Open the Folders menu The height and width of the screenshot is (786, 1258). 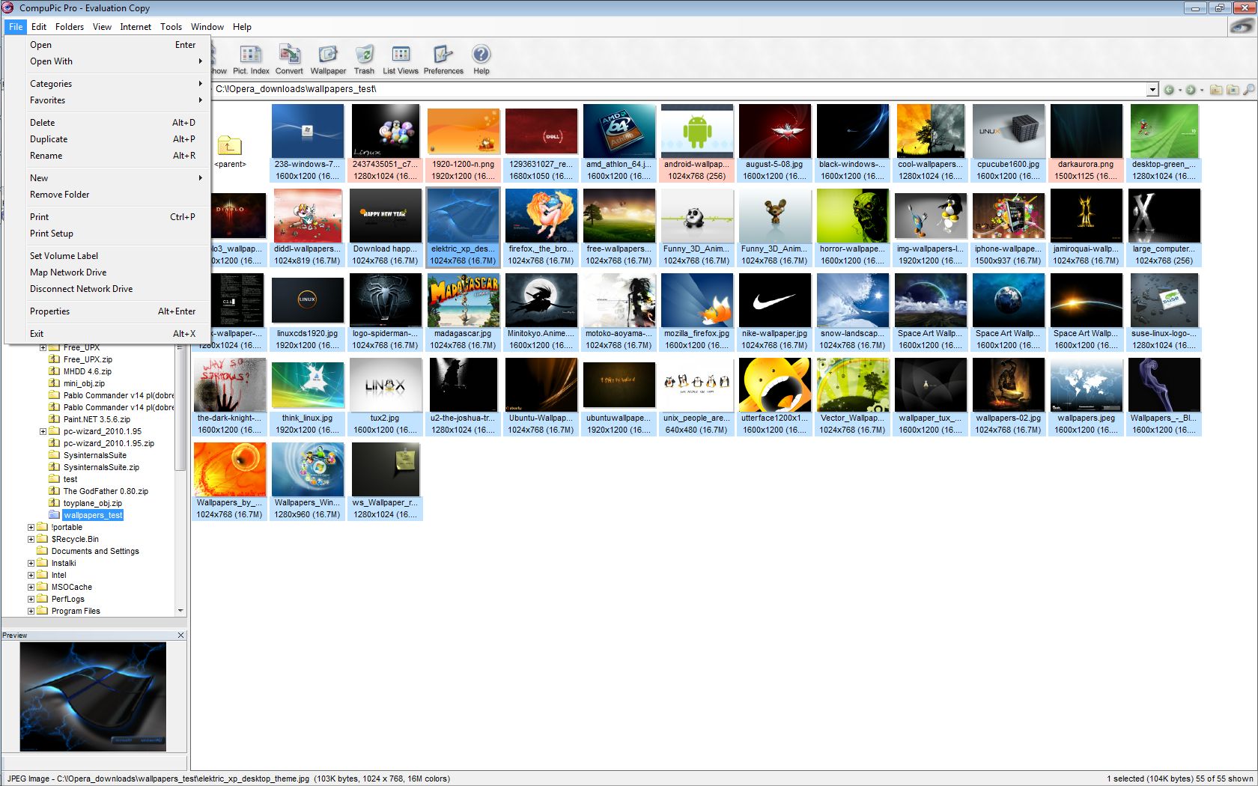(x=70, y=27)
